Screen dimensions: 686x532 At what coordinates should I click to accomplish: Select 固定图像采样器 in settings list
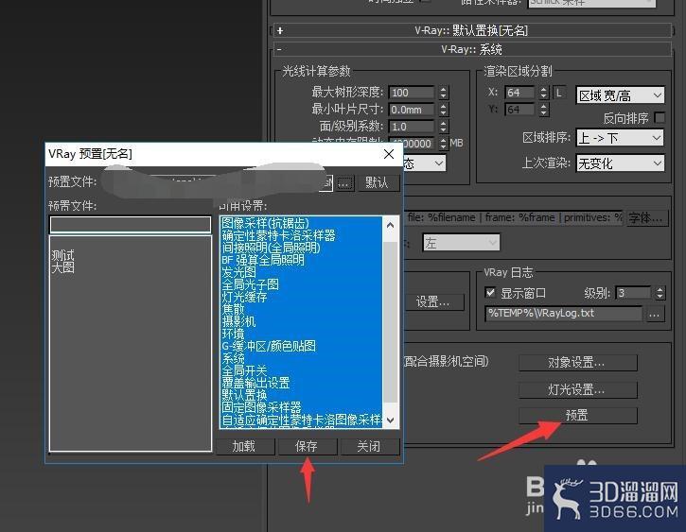pyautogui.click(x=261, y=407)
